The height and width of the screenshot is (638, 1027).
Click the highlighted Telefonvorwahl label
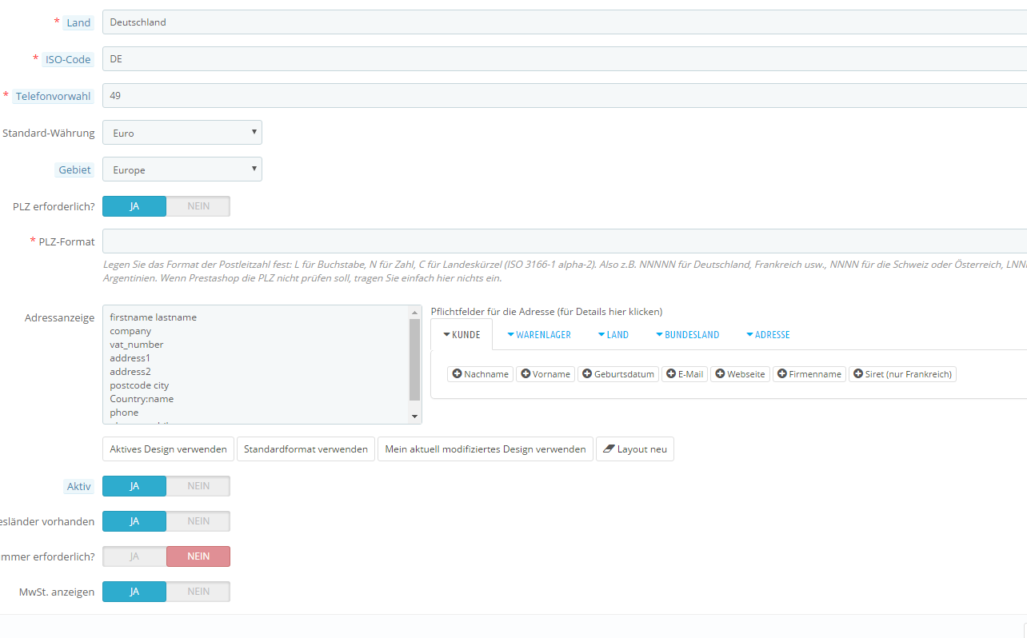[x=54, y=97]
